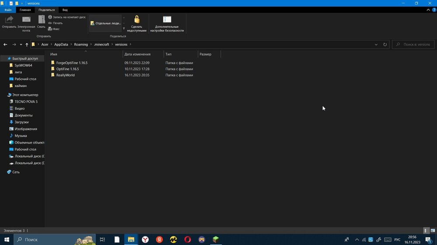
Task: Click Acer in the address path
Action: point(45,44)
